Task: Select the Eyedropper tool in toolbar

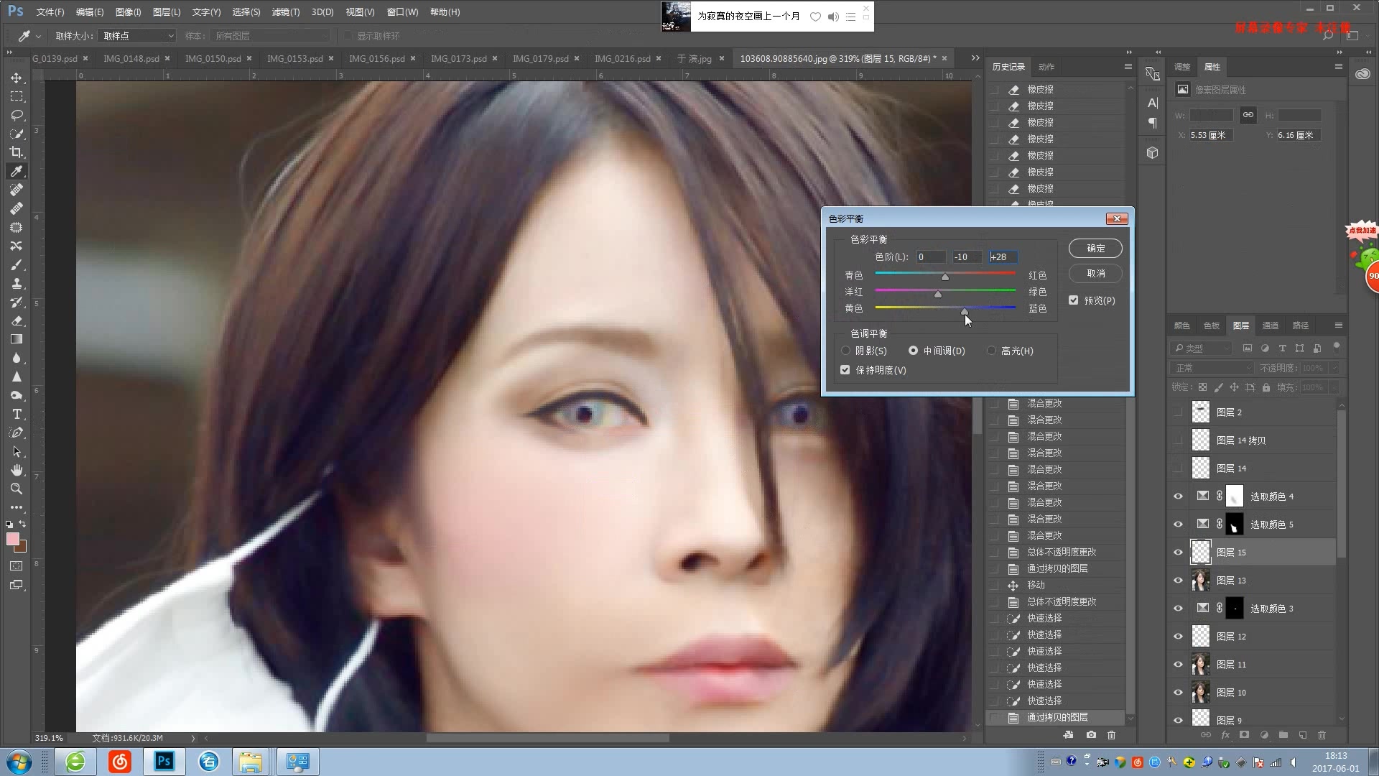Action: [x=17, y=171]
